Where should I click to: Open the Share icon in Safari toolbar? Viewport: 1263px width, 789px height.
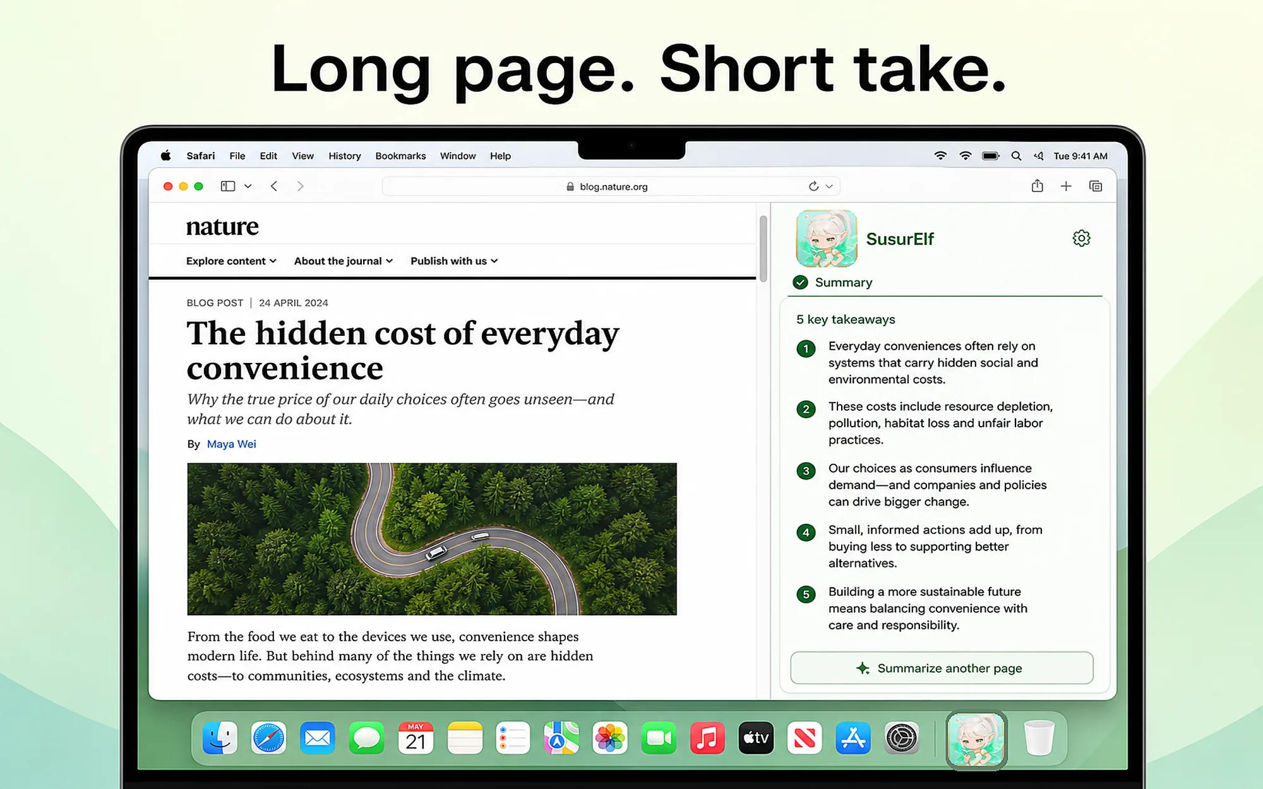tap(1037, 186)
